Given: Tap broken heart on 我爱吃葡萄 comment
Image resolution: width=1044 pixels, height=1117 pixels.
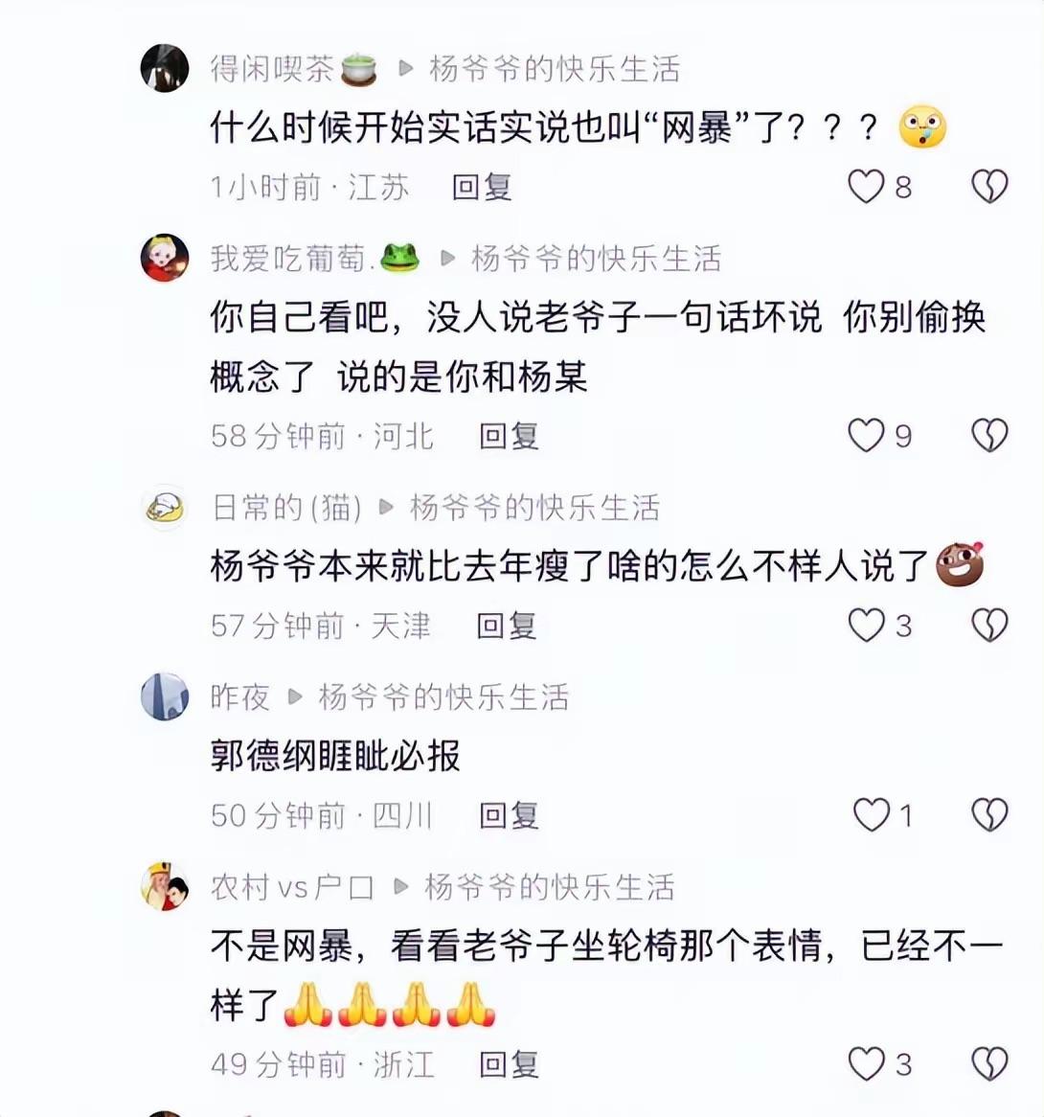Looking at the screenshot, I should click(989, 435).
